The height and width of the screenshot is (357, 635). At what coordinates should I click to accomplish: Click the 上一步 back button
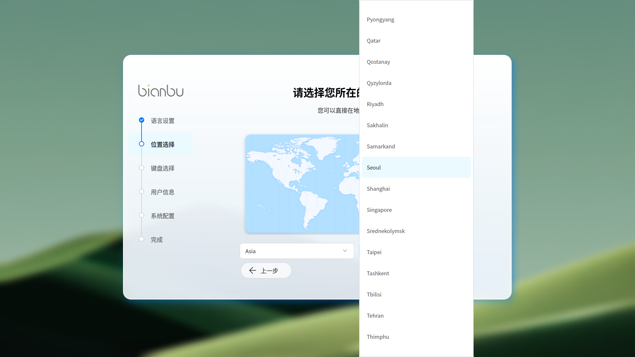[x=266, y=270]
